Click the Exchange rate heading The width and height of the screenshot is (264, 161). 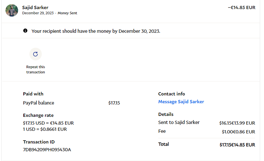pos(38,115)
